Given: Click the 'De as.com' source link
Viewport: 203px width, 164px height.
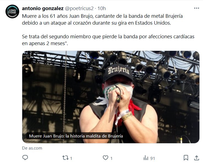Looking at the screenshot, I should coord(32,148).
